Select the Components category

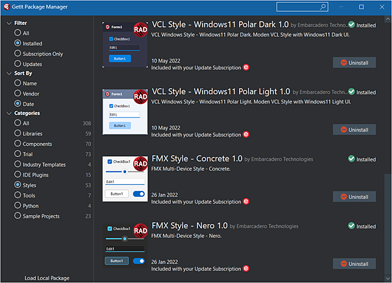pyautogui.click(x=18, y=144)
